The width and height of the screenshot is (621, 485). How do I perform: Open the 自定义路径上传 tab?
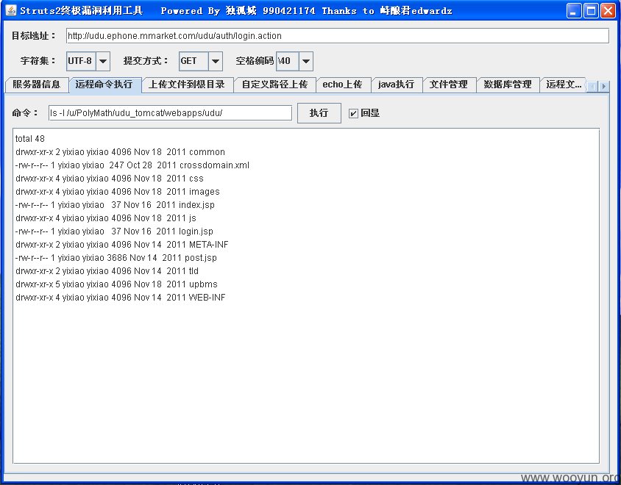point(275,85)
